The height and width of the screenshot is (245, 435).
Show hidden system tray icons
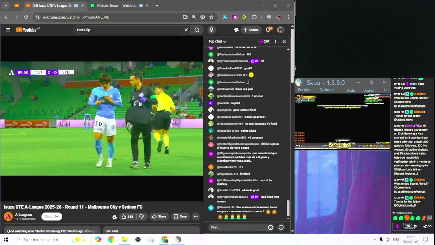coord(375,240)
